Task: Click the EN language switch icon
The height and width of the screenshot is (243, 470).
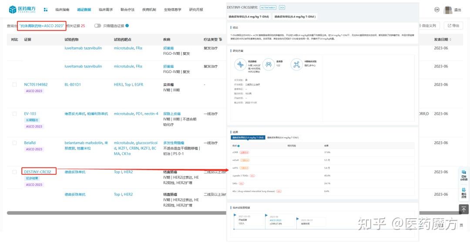Action: tap(437, 10)
